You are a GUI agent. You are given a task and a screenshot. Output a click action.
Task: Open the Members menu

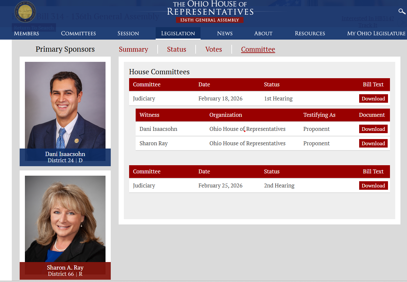(27, 33)
